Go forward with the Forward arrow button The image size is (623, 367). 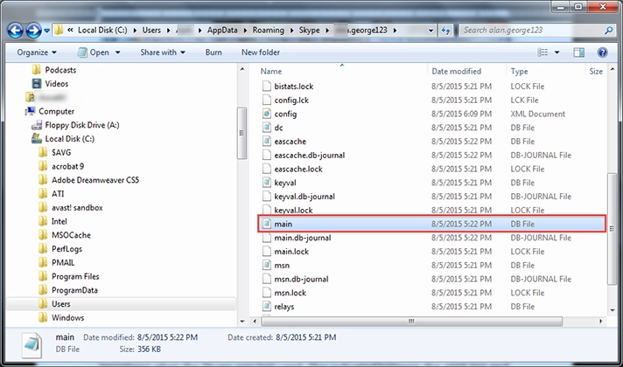coord(34,31)
